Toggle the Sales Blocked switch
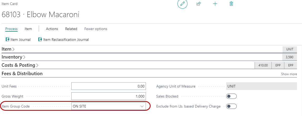 231,96
